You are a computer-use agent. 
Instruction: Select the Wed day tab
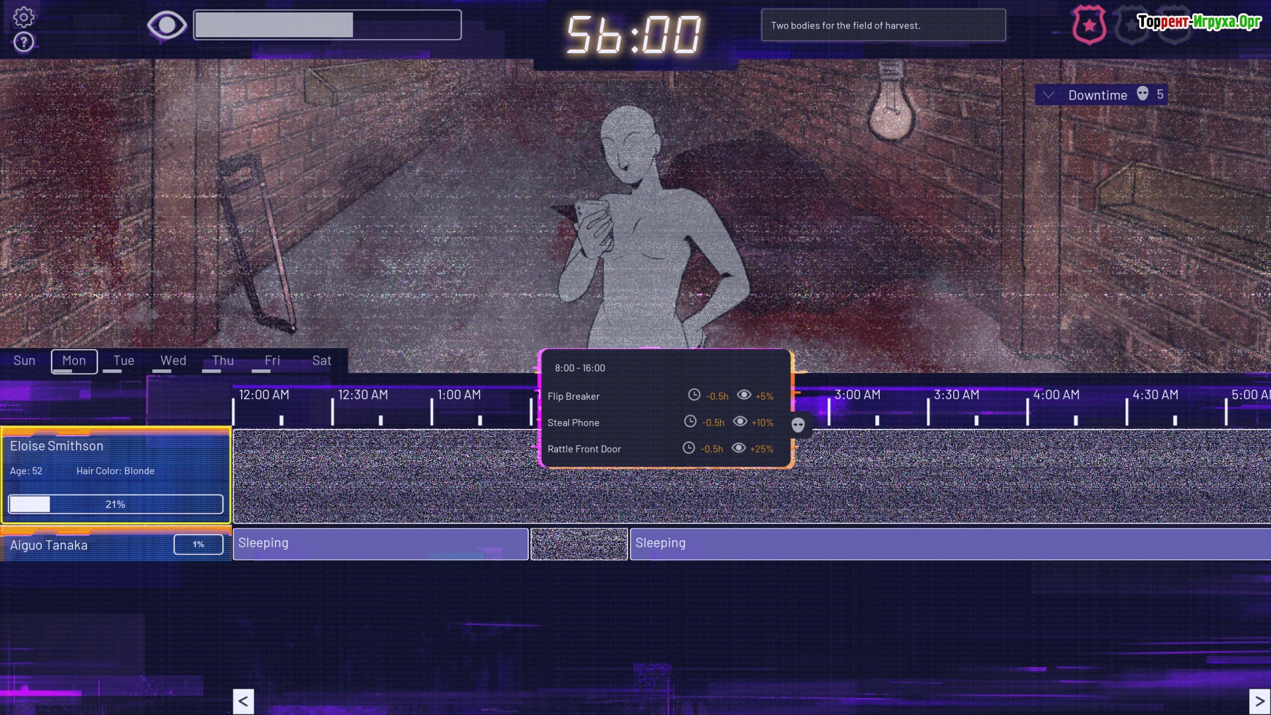coord(173,361)
